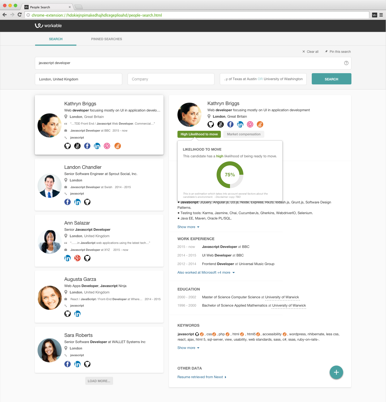Switch to the Pinned Searches tab

[x=106, y=39]
